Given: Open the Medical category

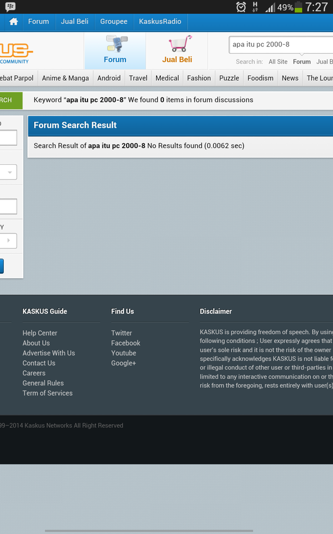Looking at the screenshot, I should pos(167,78).
